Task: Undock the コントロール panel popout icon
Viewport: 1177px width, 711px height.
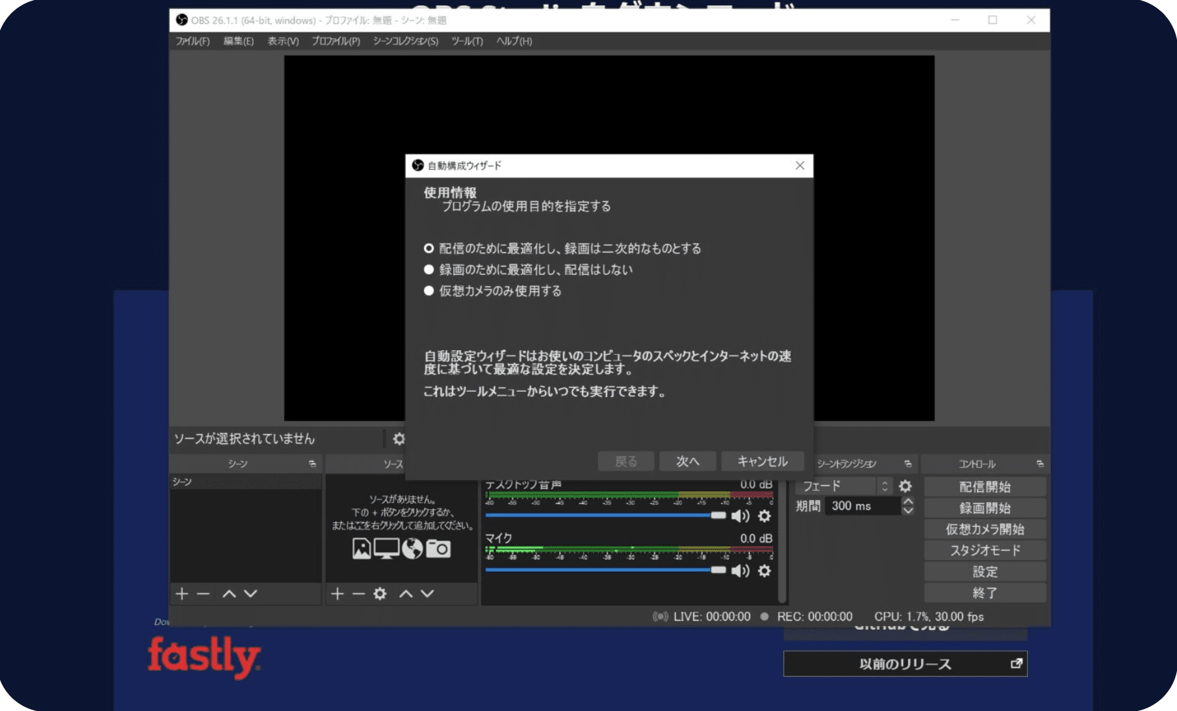Action: [x=1040, y=464]
